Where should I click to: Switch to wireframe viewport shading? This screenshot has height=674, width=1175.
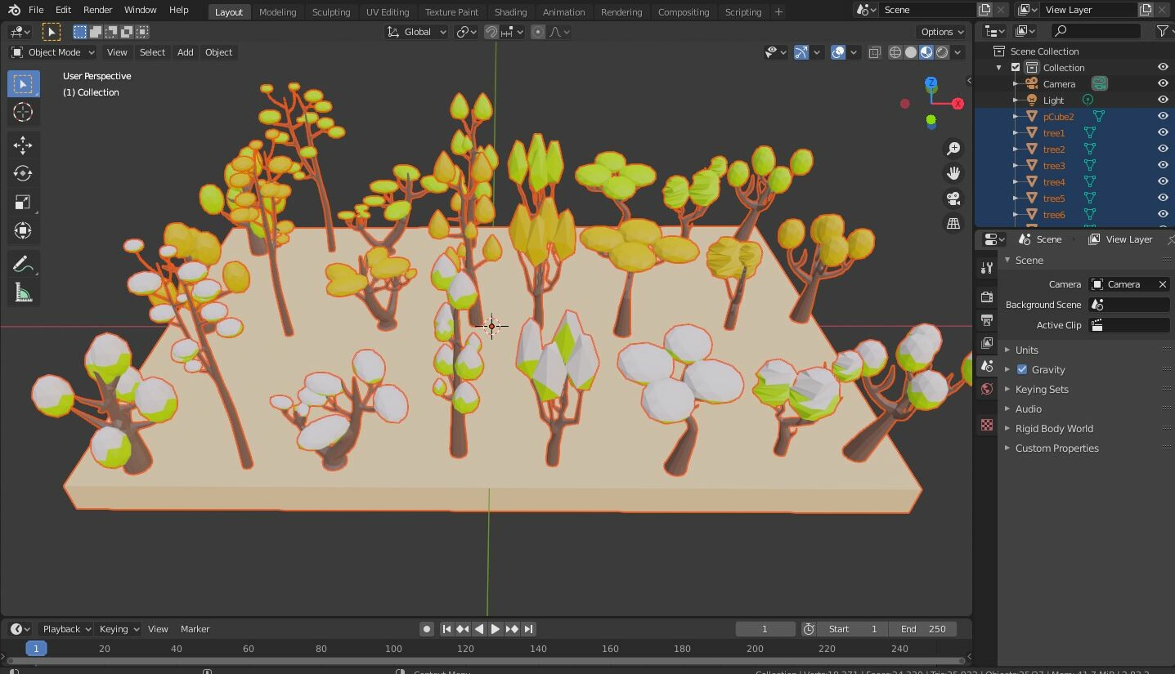894,51
